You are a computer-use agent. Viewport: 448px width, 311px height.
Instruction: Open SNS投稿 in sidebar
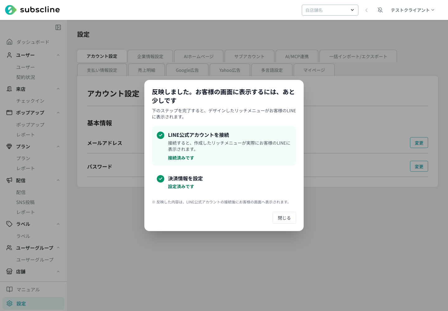coord(26,202)
